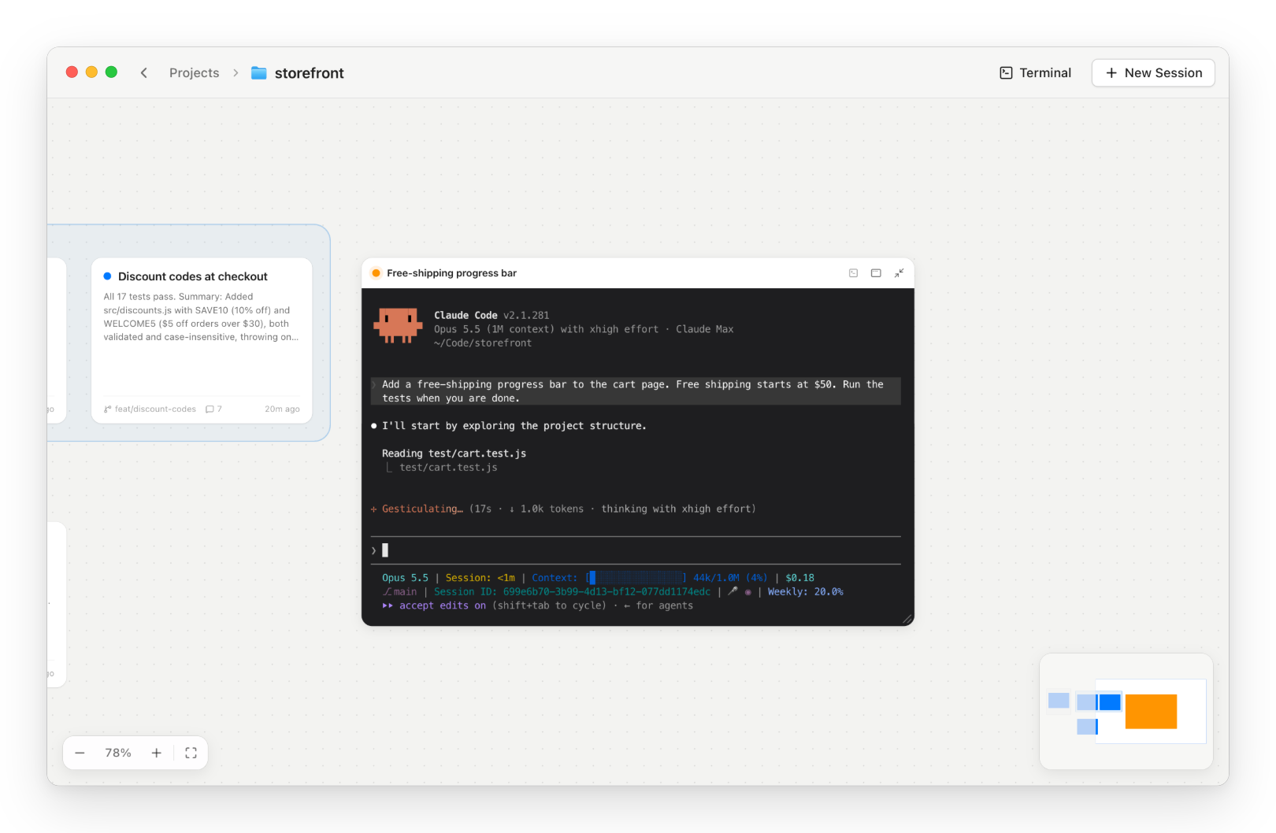Click the "accept edits on" mode indicator

442,605
